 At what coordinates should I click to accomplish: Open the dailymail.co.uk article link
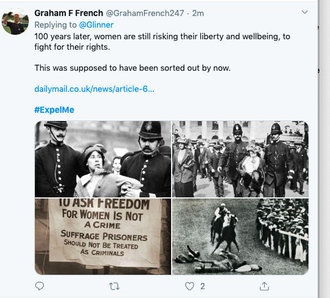94,89
